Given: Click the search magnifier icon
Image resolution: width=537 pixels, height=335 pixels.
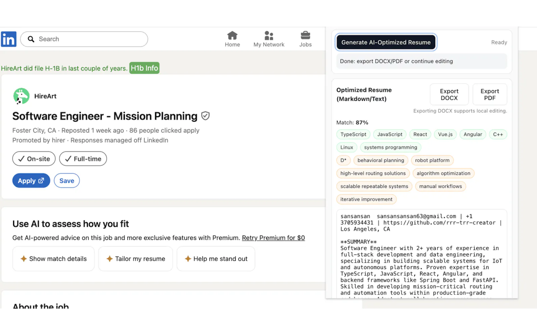Looking at the screenshot, I should pyautogui.click(x=31, y=39).
